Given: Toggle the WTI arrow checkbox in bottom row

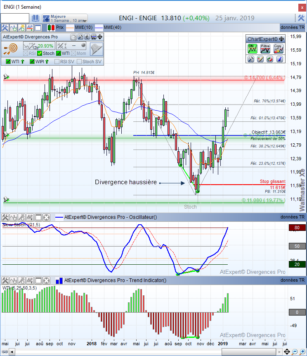Looking at the screenshot, I should [8, 62].
